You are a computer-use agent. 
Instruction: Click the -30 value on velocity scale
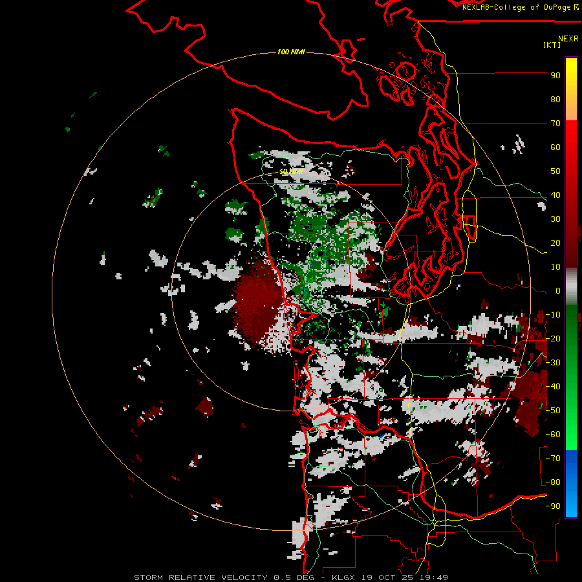point(553,363)
